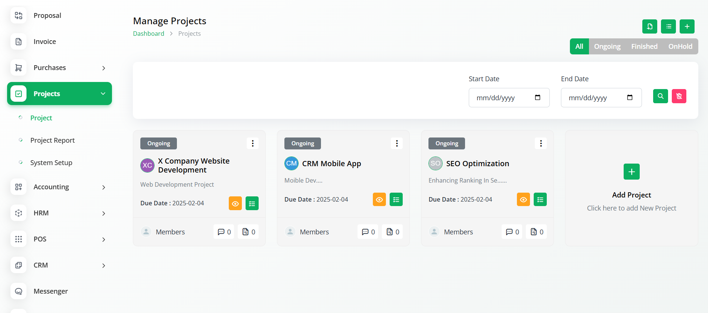
Task: Open three-dot menu on X Company Website card
Action: (x=253, y=143)
